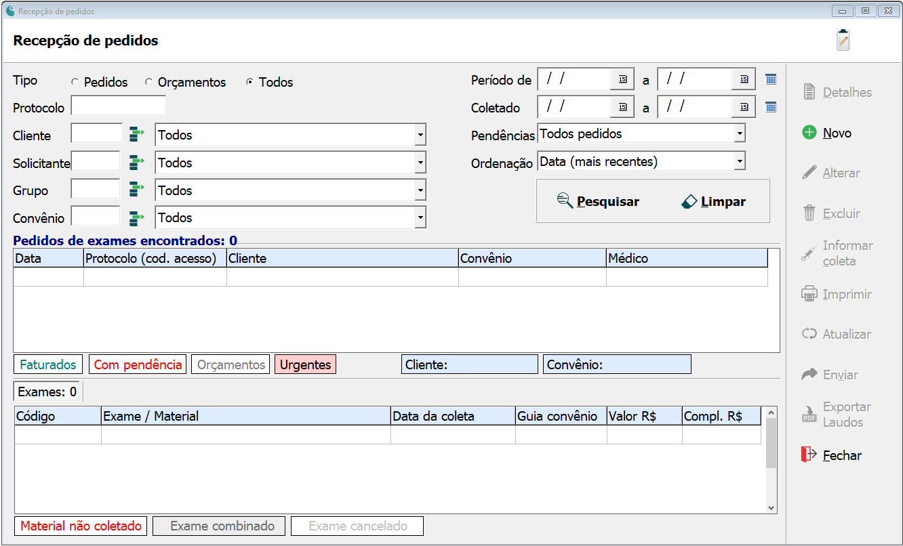903x546 pixels.
Task: Click the range grid icon beside Coletado
Action: (771, 107)
